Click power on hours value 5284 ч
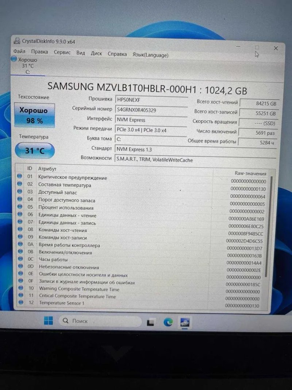The image size is (292, 390). [257, 143]
